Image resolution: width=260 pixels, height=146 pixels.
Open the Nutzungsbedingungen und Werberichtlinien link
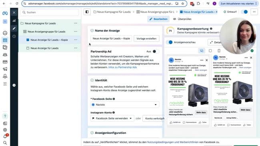[173, 142]
